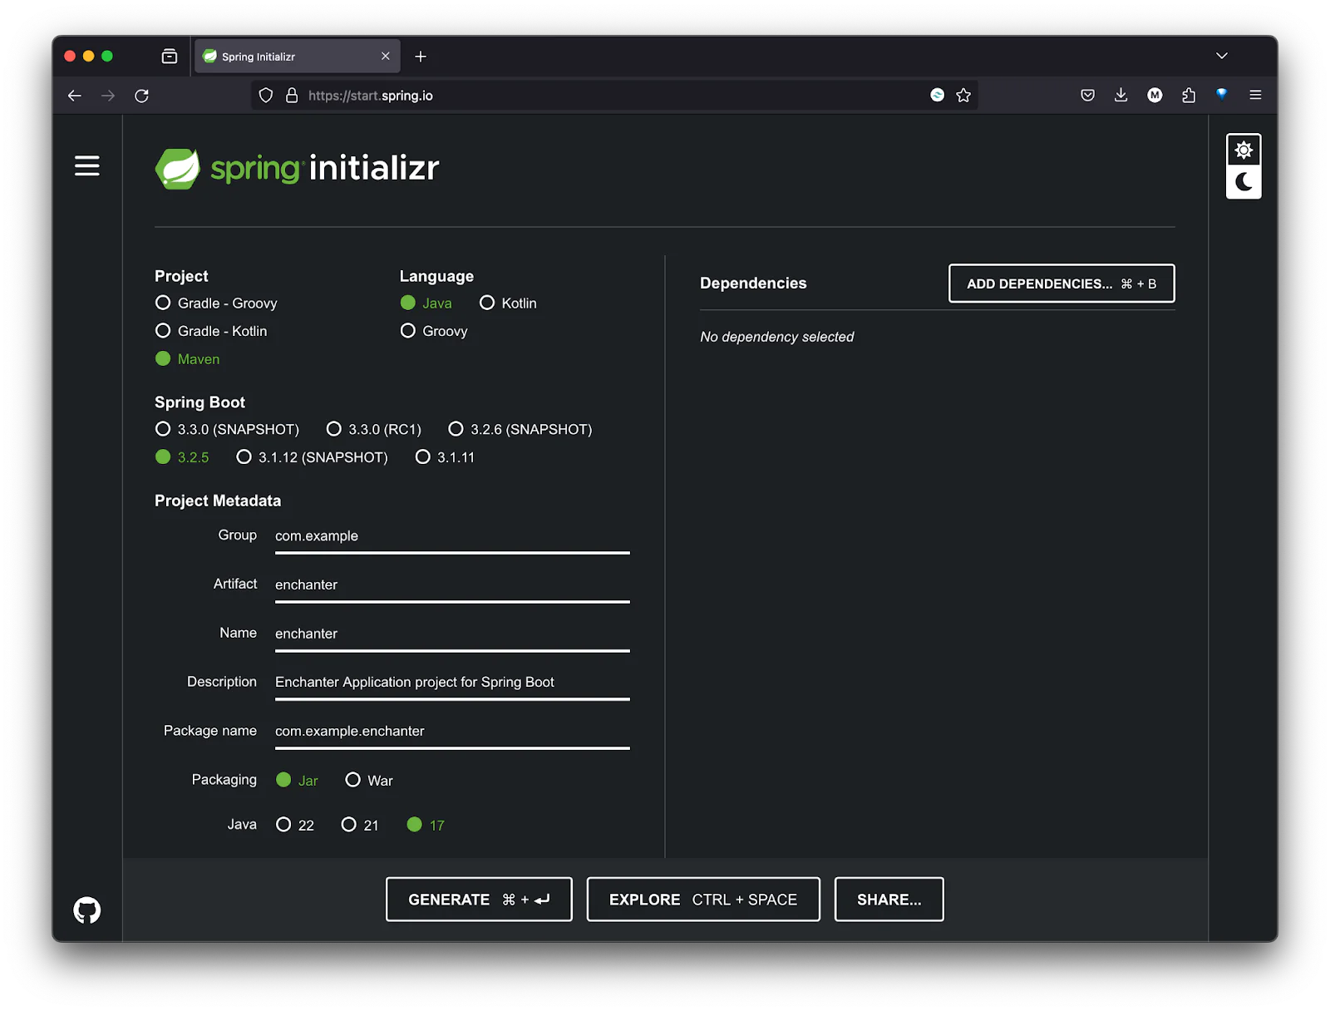Select Spring Boot 3.2.6 (SNAPSHOT)
The height and width of the screenshot is (1011, 1330).
pyautogui.click(x=520, y=430)
